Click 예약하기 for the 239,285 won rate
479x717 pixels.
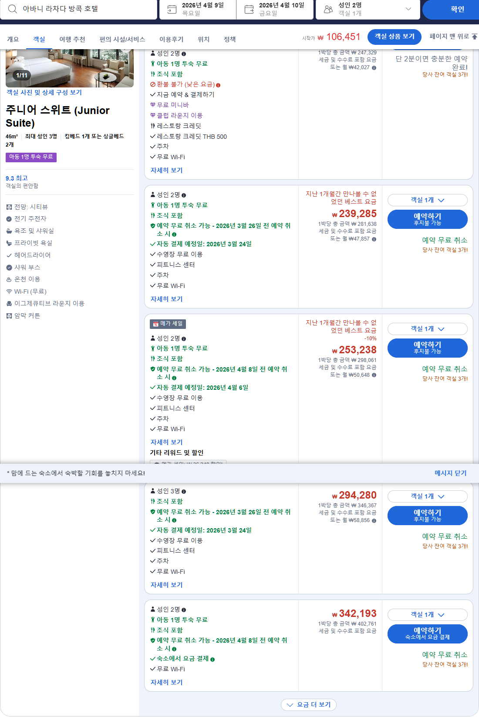427,219
